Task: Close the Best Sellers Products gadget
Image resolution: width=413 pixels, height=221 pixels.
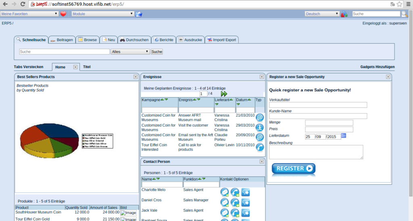Action: (x=136, y=77)
